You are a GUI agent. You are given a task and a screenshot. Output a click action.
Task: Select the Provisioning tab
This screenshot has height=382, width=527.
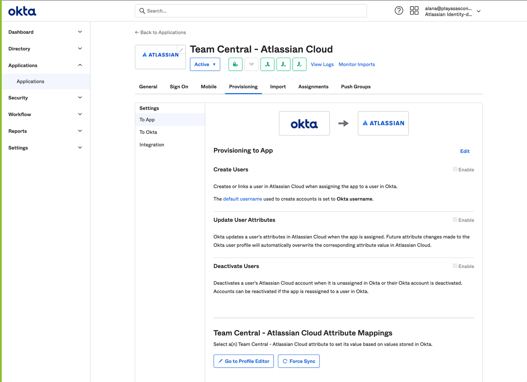tap(243, 87)
